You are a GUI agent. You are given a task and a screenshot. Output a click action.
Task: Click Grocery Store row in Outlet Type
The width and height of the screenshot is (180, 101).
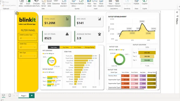pyautogui.click(x=113, y=76)
